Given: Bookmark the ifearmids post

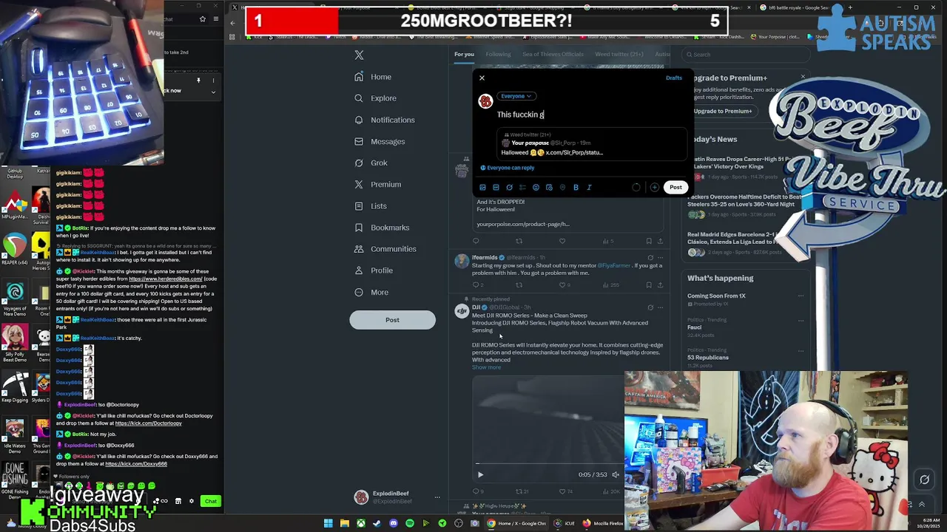Looking at the screenshot, I should point(649,284).
